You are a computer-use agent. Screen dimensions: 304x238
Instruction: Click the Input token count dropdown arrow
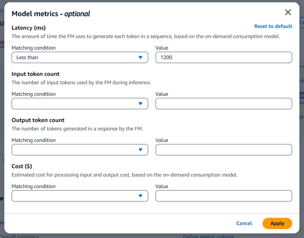tap(140, 104)
